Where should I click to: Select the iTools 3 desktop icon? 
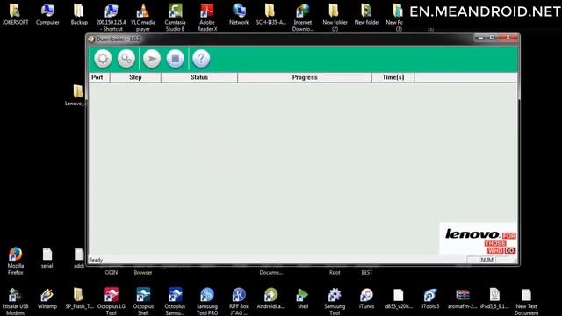430,298
